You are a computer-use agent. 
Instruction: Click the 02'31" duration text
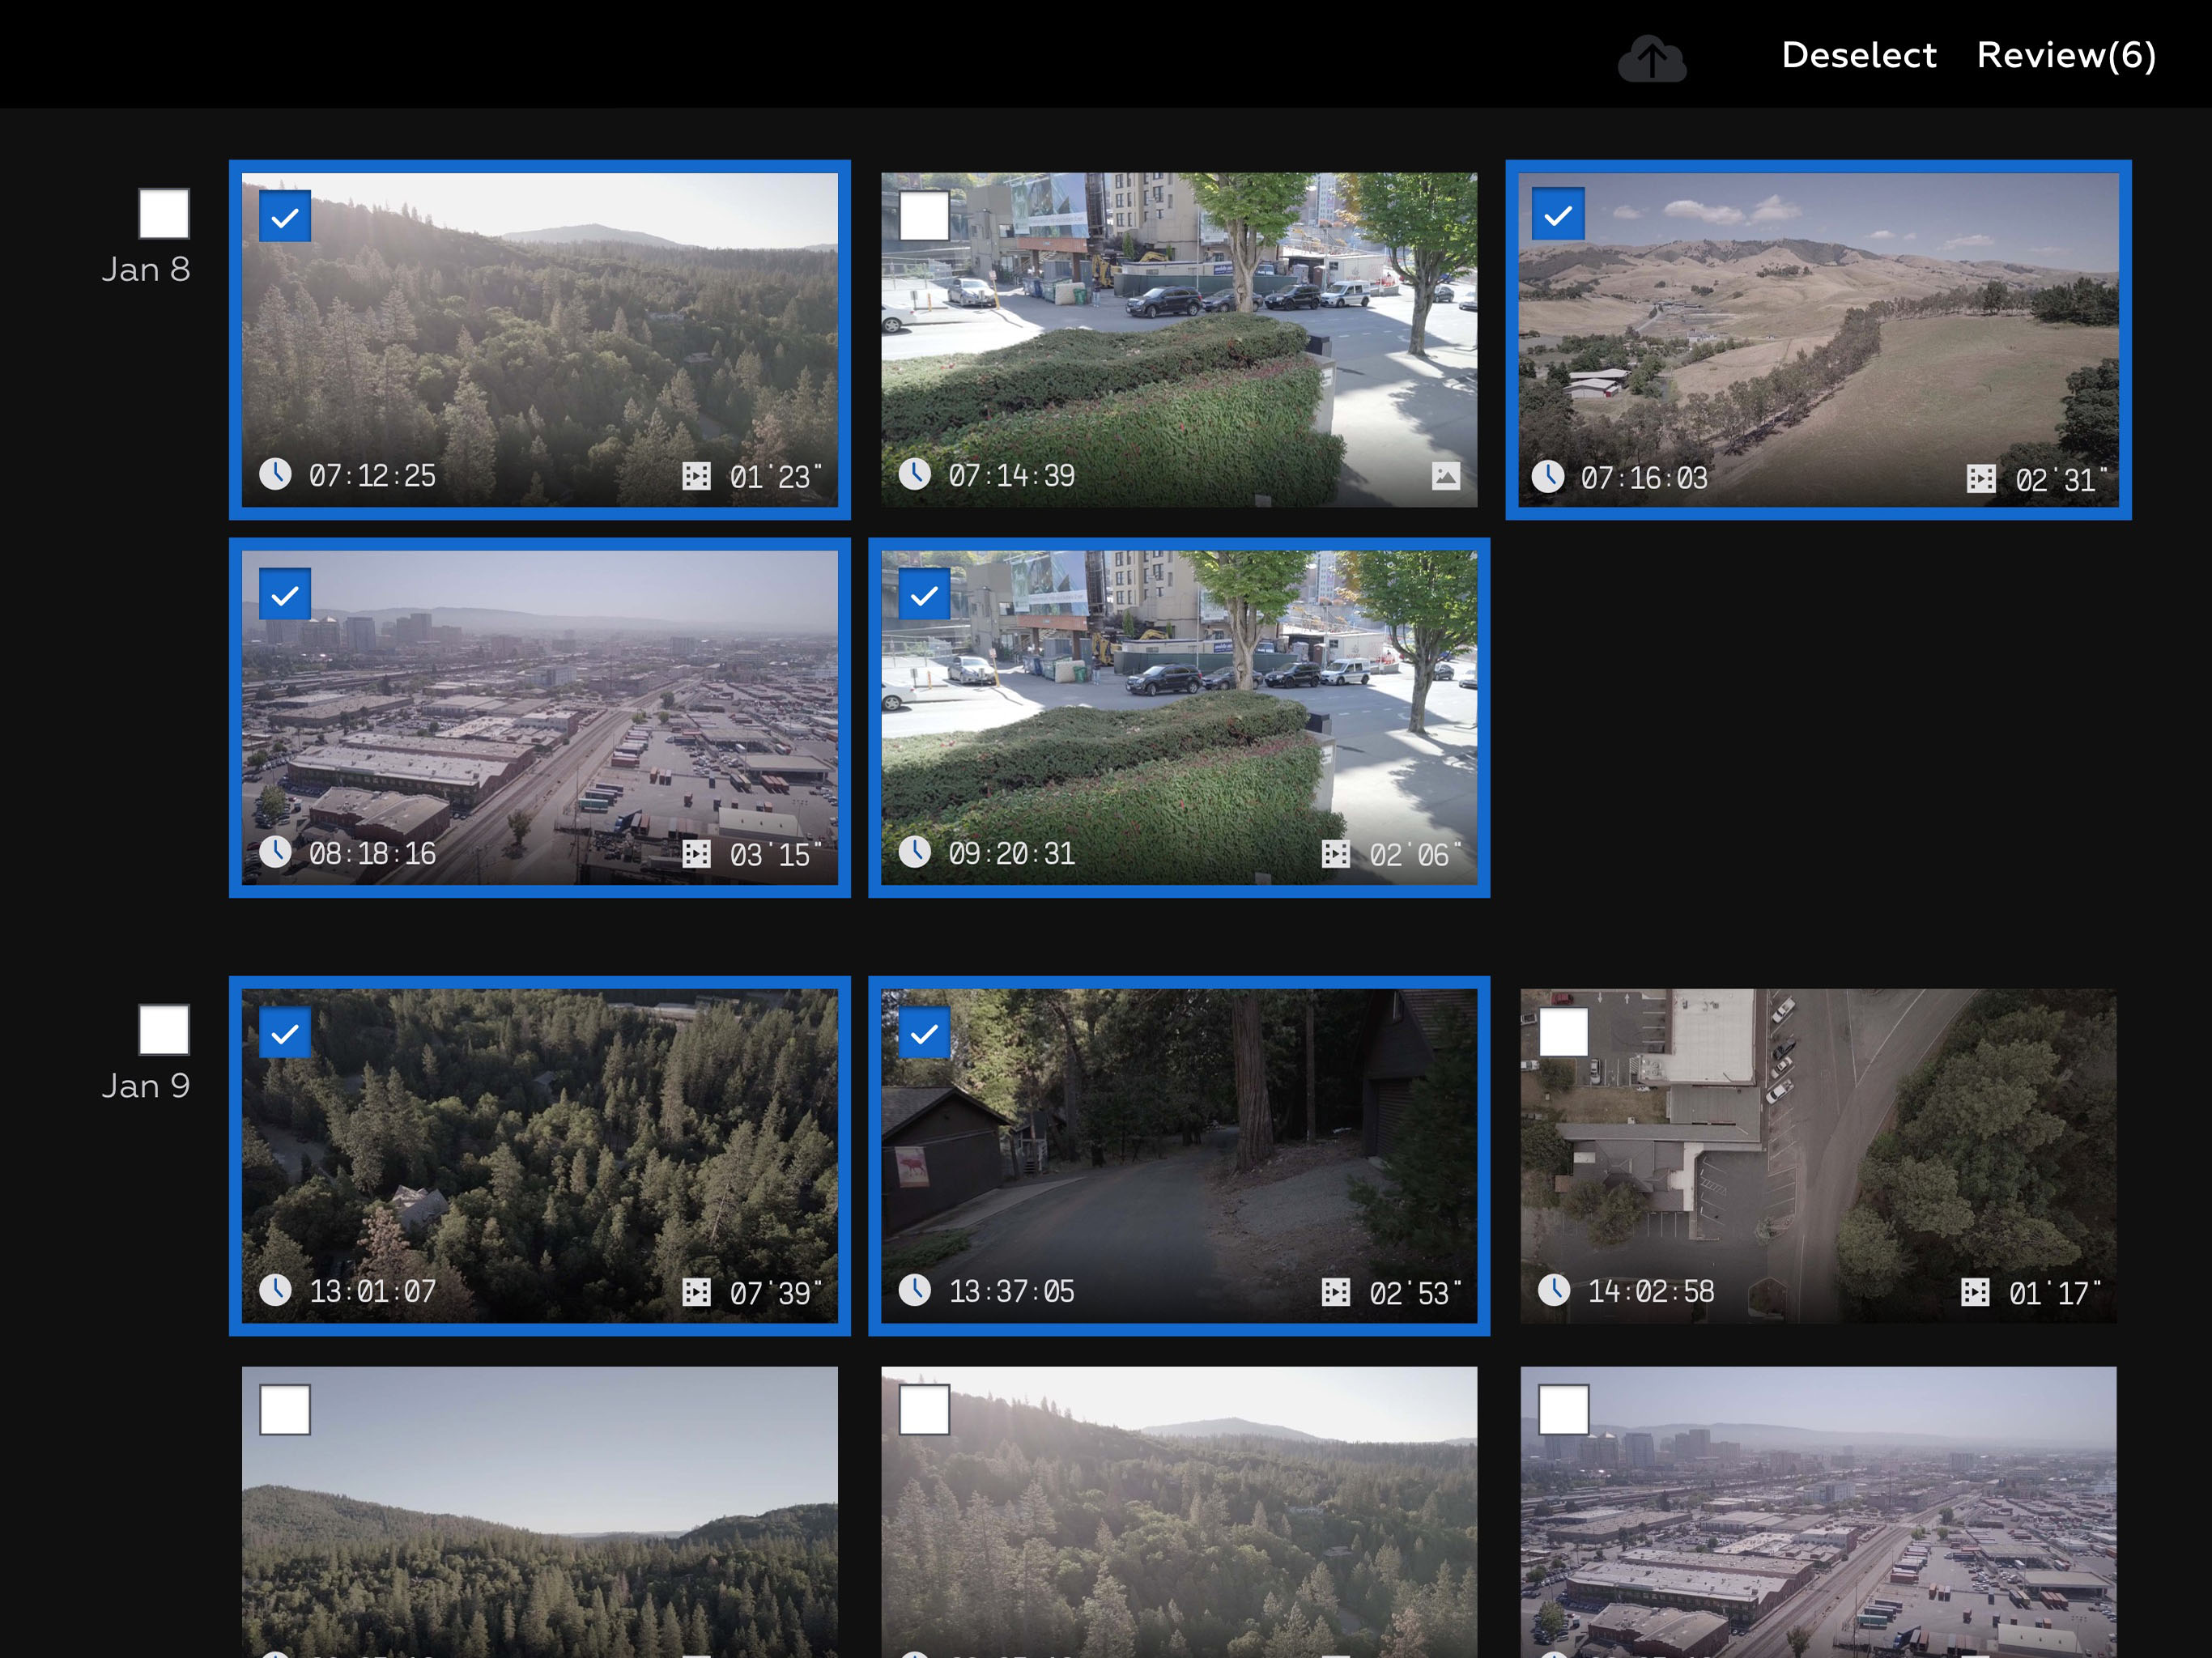(x=2060, y=479)
